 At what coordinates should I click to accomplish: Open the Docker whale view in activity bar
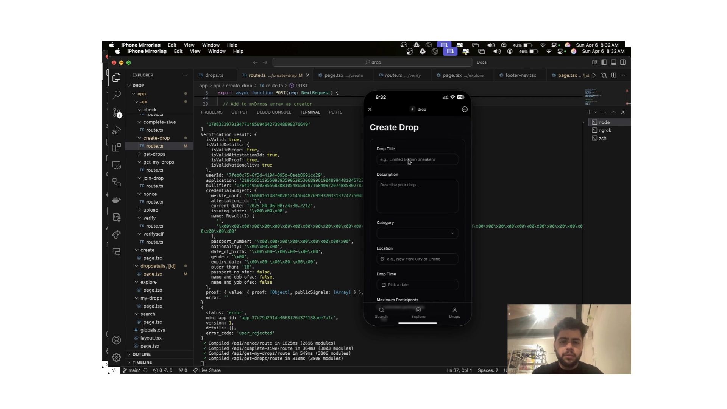(x=117, y=200)
